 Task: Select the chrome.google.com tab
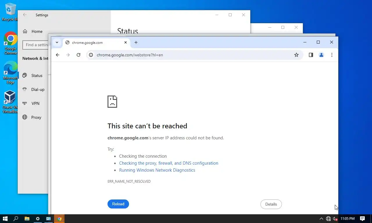tap(96, 42)
